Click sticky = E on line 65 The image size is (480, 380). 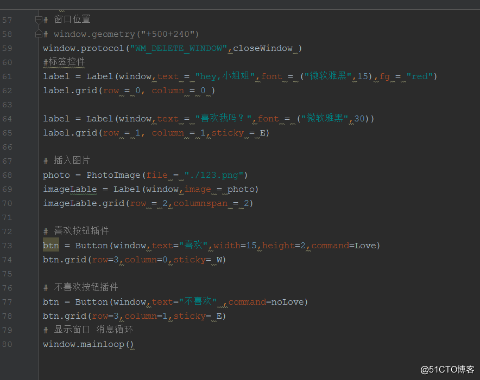(238, 133)
